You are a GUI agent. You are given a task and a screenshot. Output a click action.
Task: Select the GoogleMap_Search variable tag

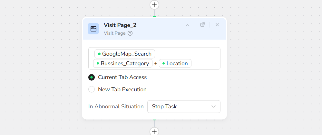point(124,54)
